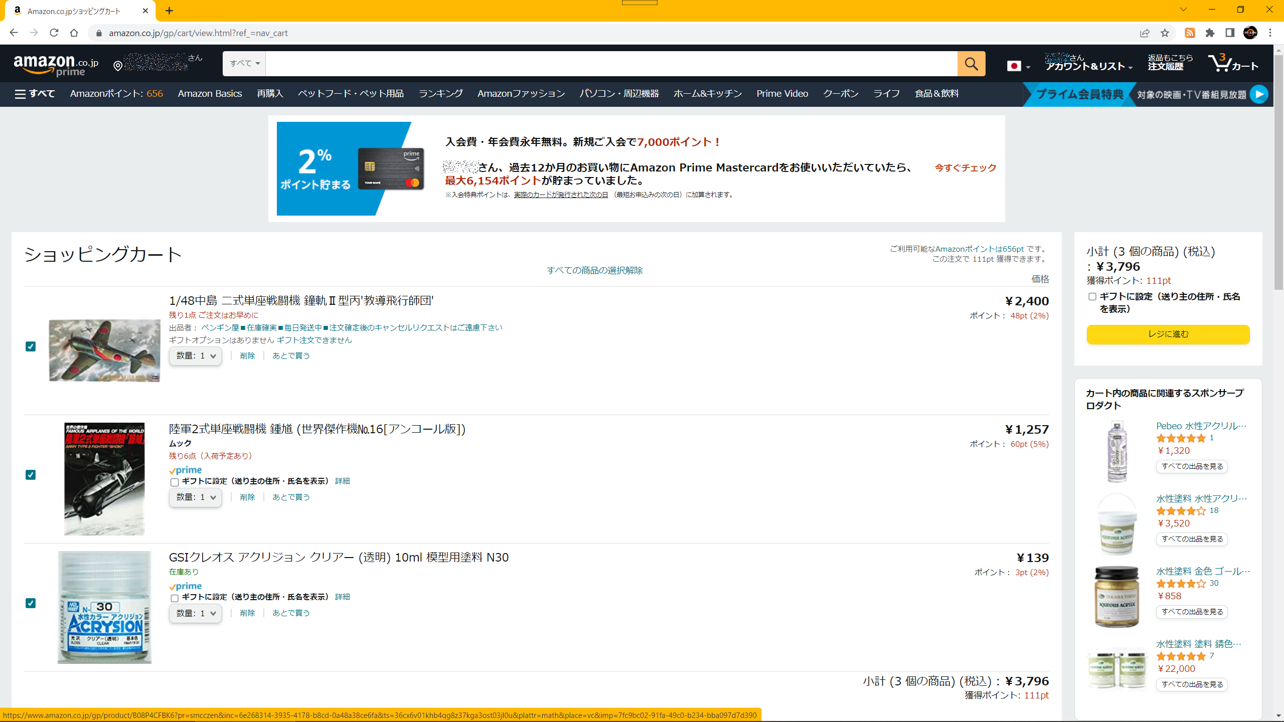The width and height of the screenshot is (1284, 722).
Task: Proceed to checkout with レジに進む
Action: (x=1168, y=334)
